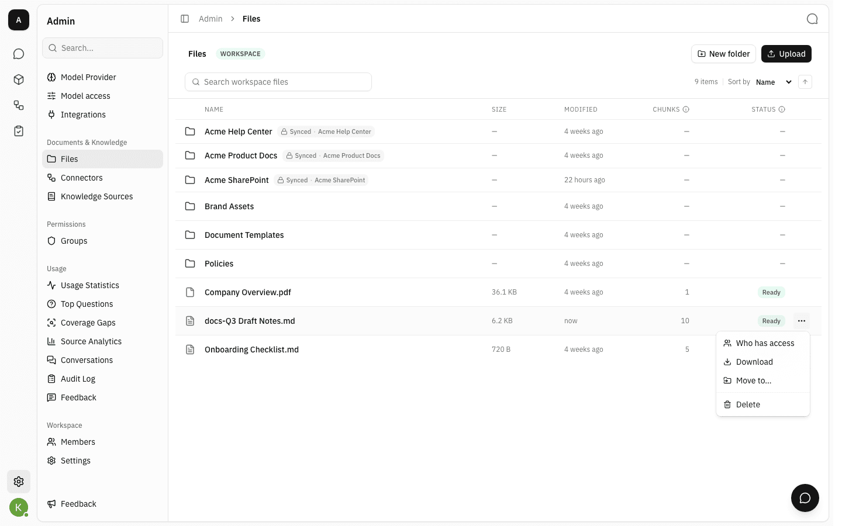Choose Download from context menu

point(763,362)
